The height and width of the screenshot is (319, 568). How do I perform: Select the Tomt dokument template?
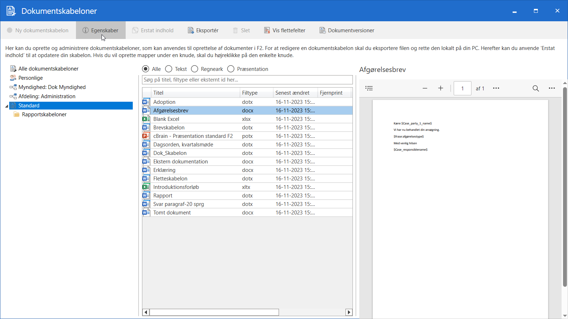tap(172, 213)
